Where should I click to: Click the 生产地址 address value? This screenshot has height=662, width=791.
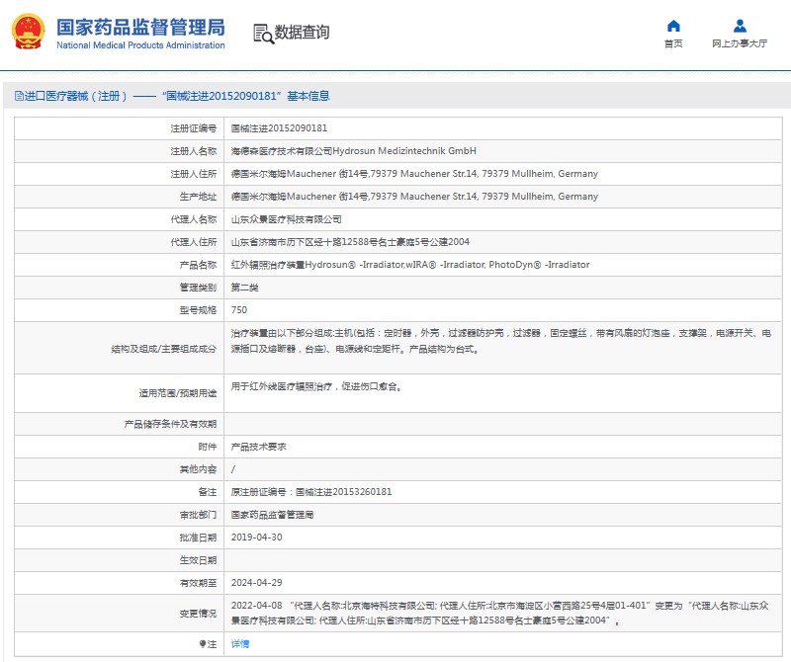pyautogui.click(x=414, y=196)
